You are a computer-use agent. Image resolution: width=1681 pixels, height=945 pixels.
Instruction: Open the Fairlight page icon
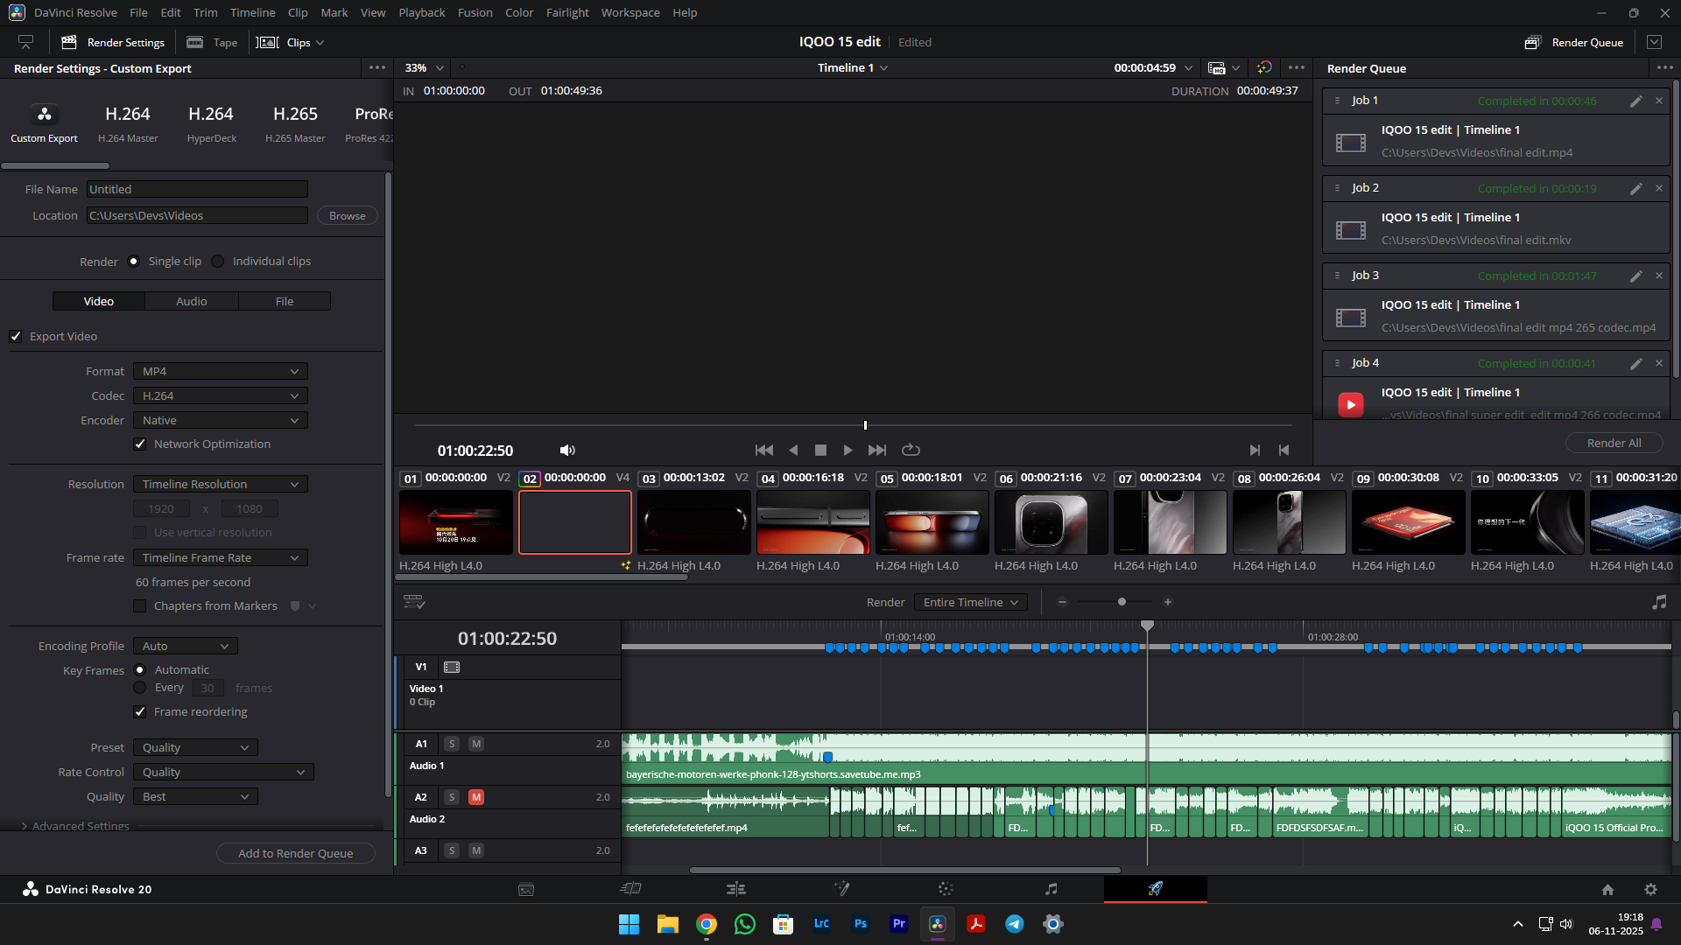(1051, 889)
